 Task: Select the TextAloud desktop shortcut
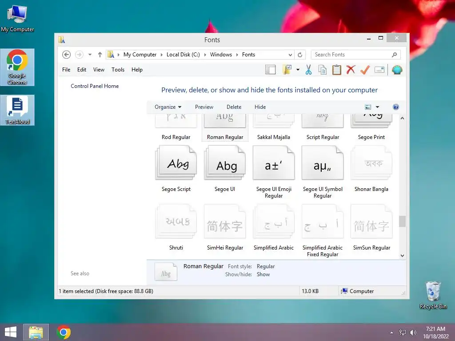click(x=17, y=110)
